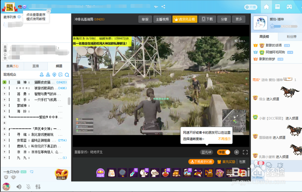
Task: Click the channel list note icon
Action: pos(60,75)
